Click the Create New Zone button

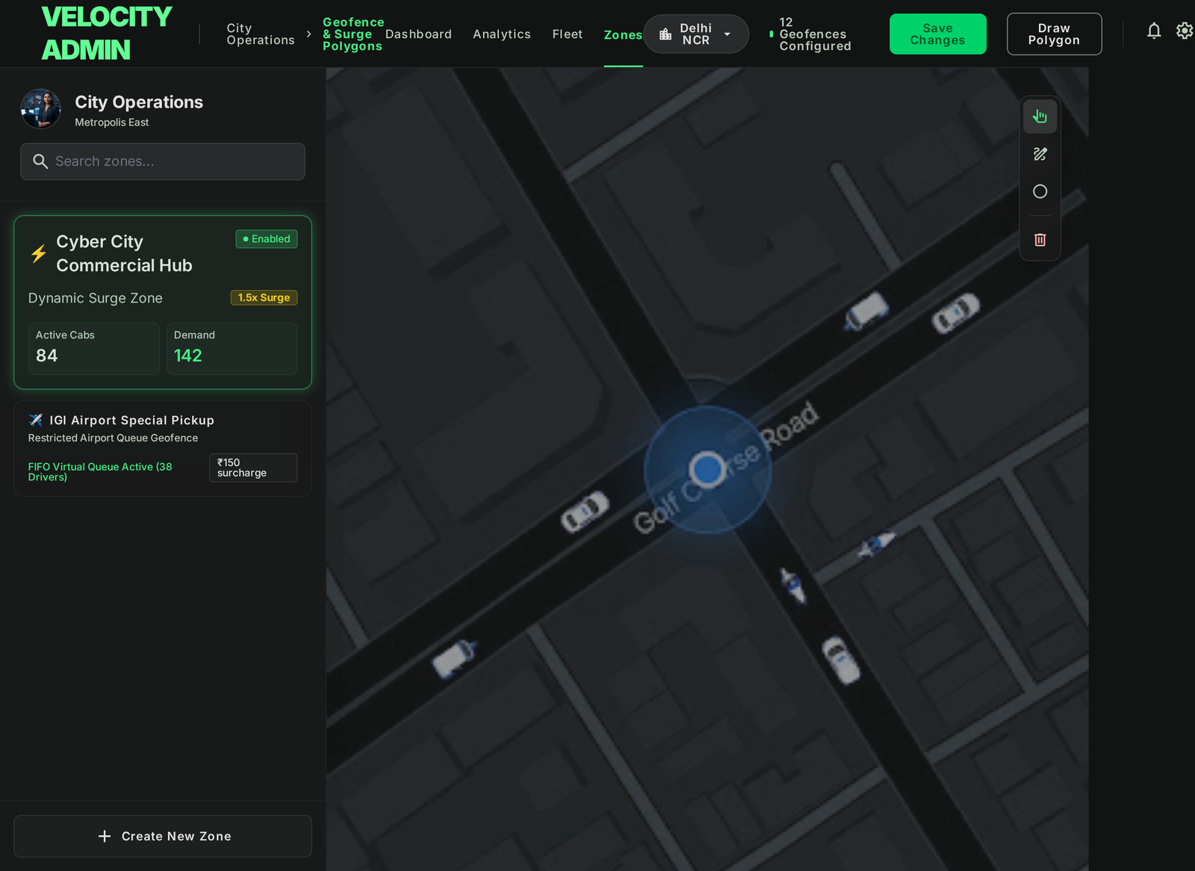click(163, 836)
